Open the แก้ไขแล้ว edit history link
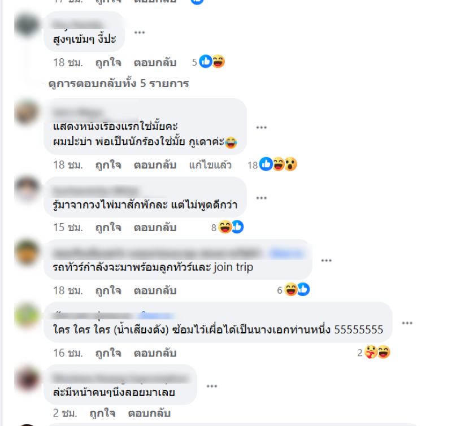This screenshot has height=426, width=452. tap(210, 165)
